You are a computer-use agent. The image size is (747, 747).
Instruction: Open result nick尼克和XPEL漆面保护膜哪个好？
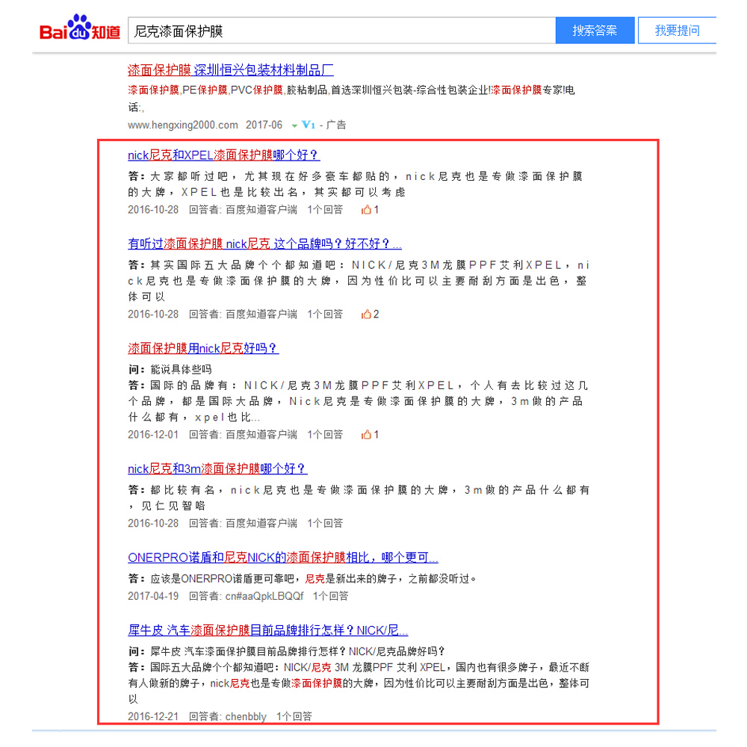pos(224,155)
